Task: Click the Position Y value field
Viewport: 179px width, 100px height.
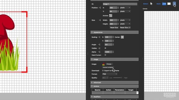Action: (113, 11)
